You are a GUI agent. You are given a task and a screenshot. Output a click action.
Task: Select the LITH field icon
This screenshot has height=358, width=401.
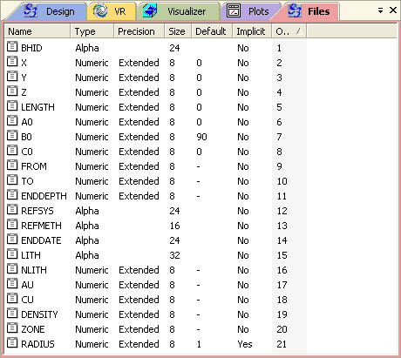point(12,254)
